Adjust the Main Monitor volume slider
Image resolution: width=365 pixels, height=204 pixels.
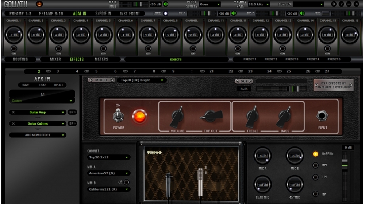click(x=133, y=4)
